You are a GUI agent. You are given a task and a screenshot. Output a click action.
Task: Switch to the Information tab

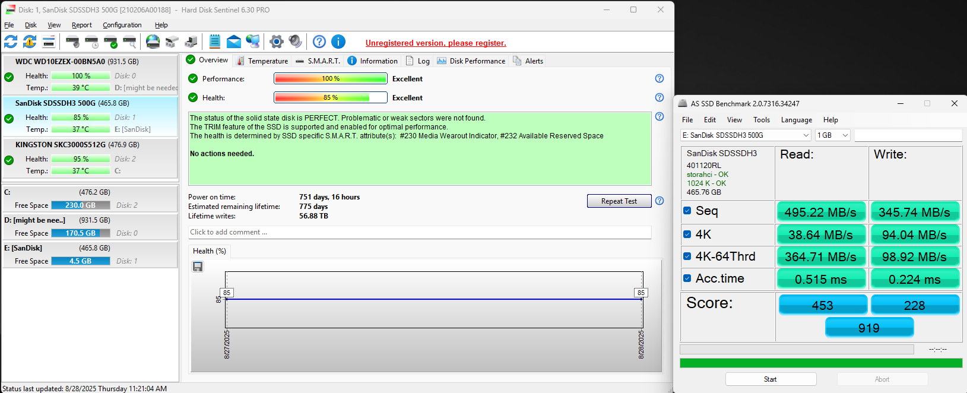point(373,61)
